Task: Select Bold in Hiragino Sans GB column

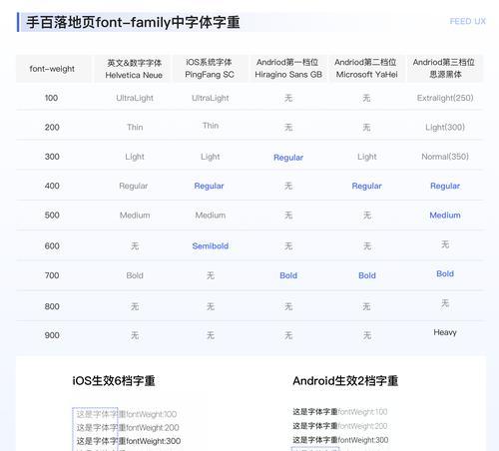Action: pos(288,275)
